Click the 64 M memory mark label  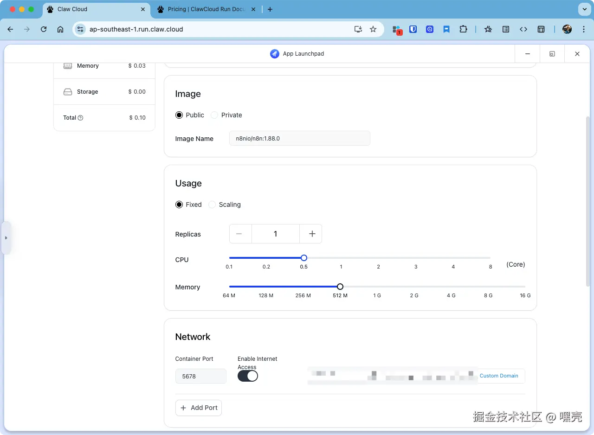coord(229,295)
